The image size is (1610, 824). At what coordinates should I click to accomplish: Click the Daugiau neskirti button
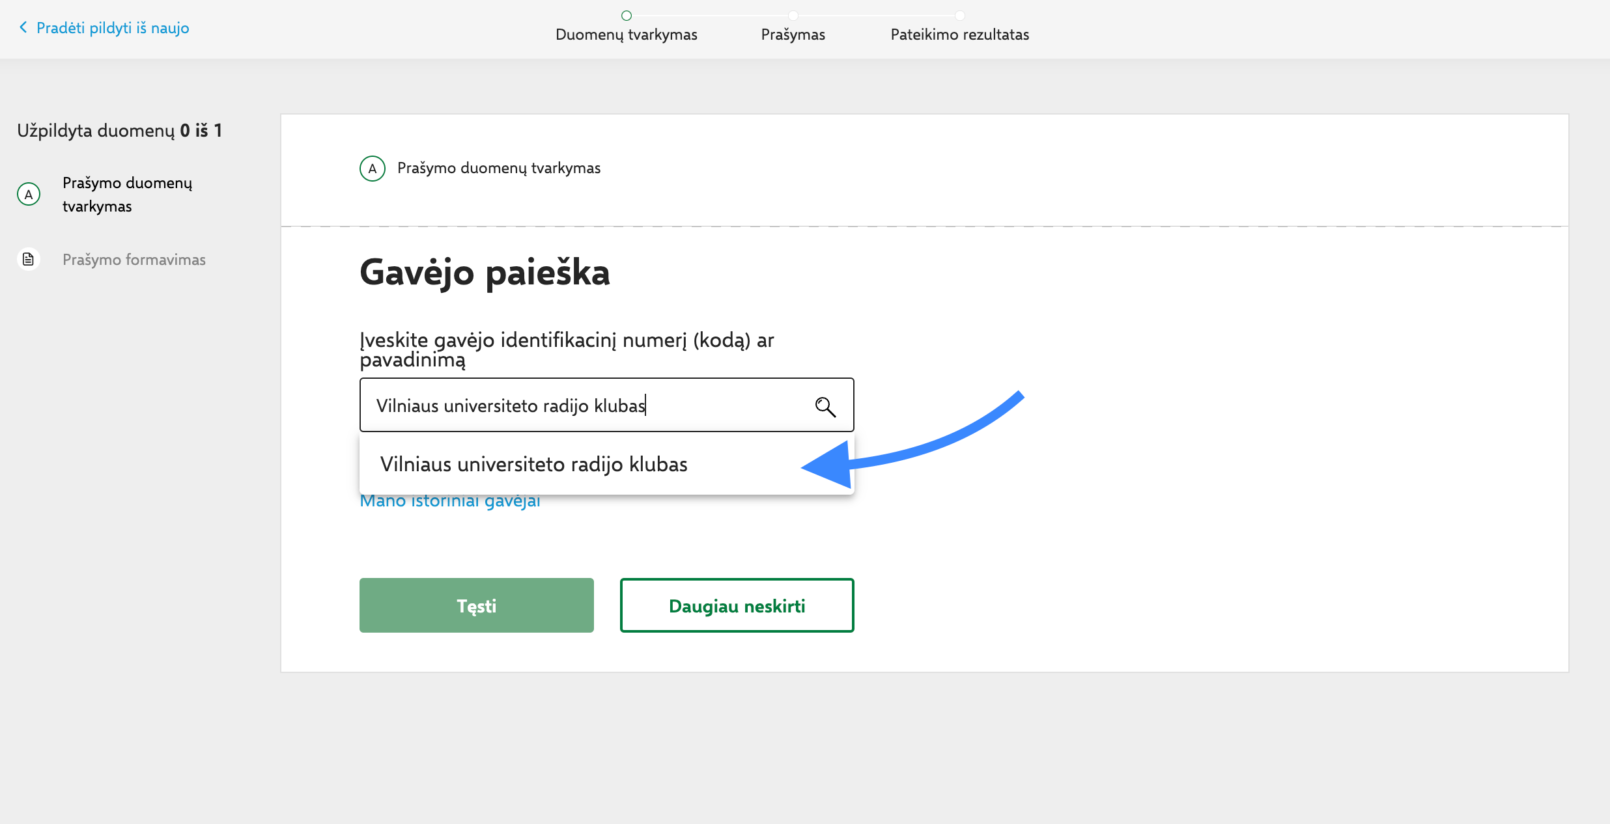[737, 605]
